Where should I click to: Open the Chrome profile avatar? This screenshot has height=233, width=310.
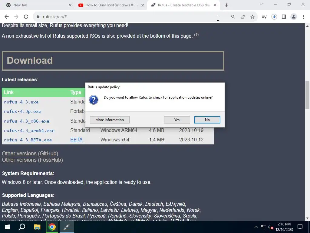point(294,17)
